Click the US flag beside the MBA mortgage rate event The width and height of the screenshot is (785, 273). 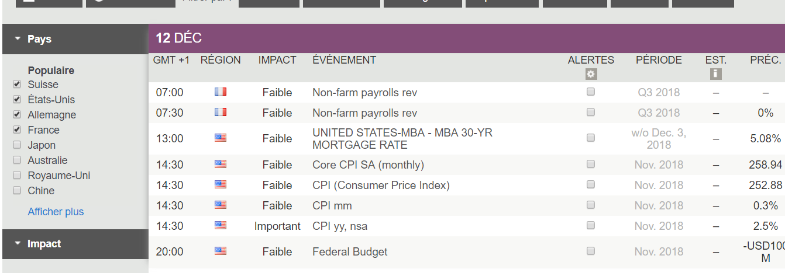pos(221,138)
